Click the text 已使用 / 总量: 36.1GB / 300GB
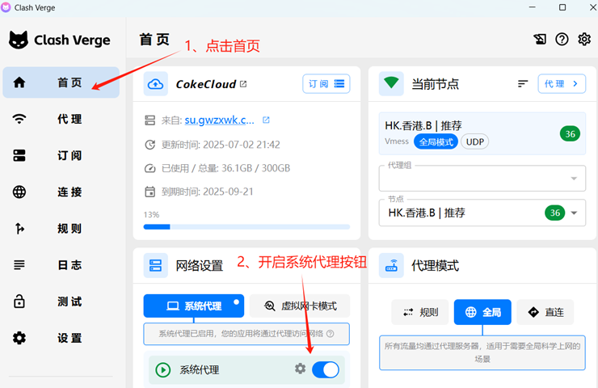The width and height of the screenshot is (598, 388). pos(225,168)
